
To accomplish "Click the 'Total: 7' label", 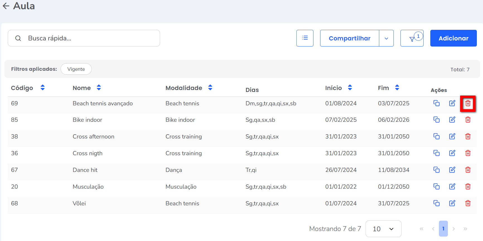I will (x=460, y=70).
